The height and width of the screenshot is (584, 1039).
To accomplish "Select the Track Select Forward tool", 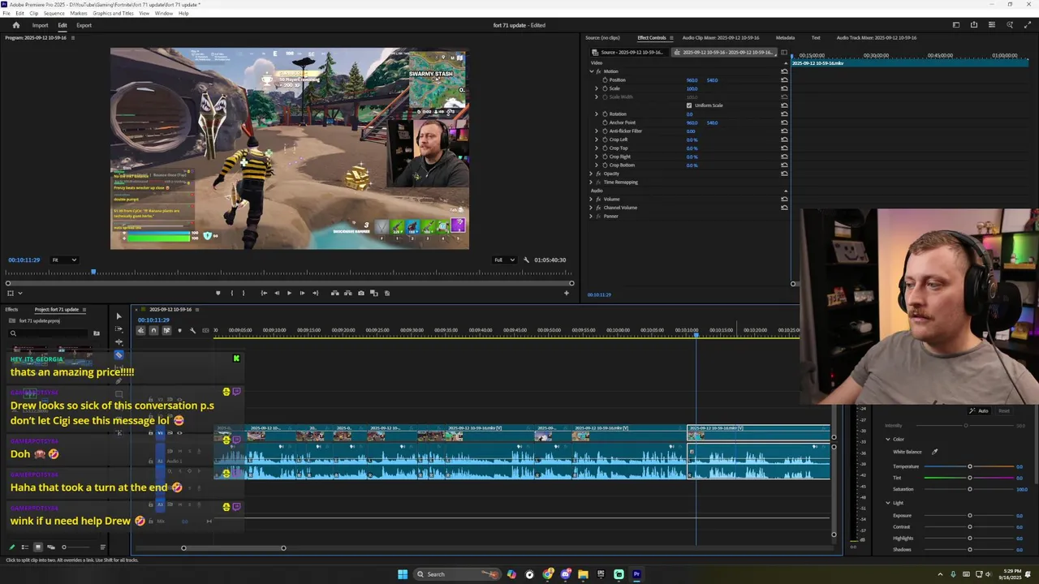I will (119, 329).
